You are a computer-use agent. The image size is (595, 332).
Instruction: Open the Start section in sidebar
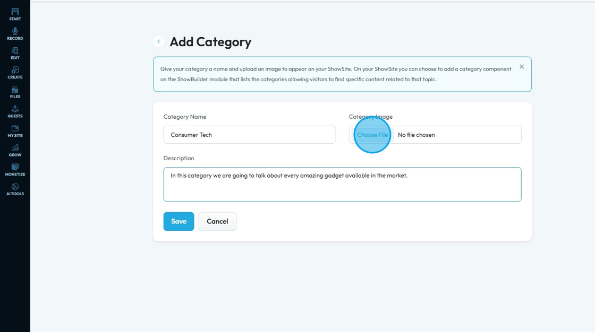[15, 14]
